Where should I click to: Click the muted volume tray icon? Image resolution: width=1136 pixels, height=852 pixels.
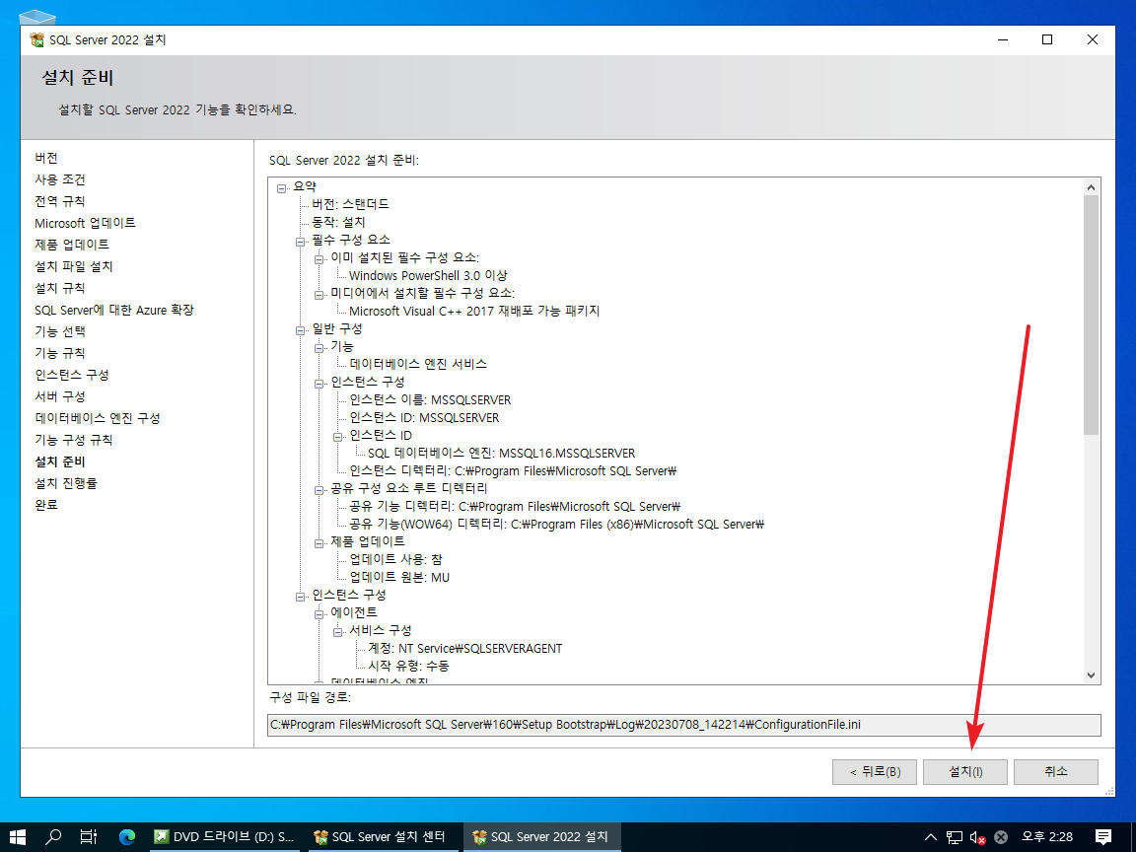pyautogui.click(x=977, y=837)
